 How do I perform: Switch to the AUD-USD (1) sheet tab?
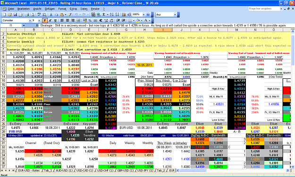pyautogui.click(x=64, y=170)
